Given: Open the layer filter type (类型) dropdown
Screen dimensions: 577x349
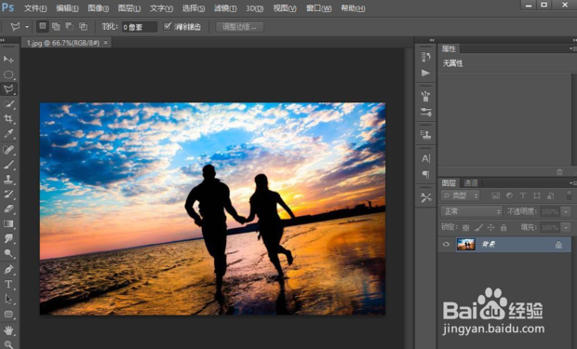Looking at the screenshot, I should pos(461,195).
